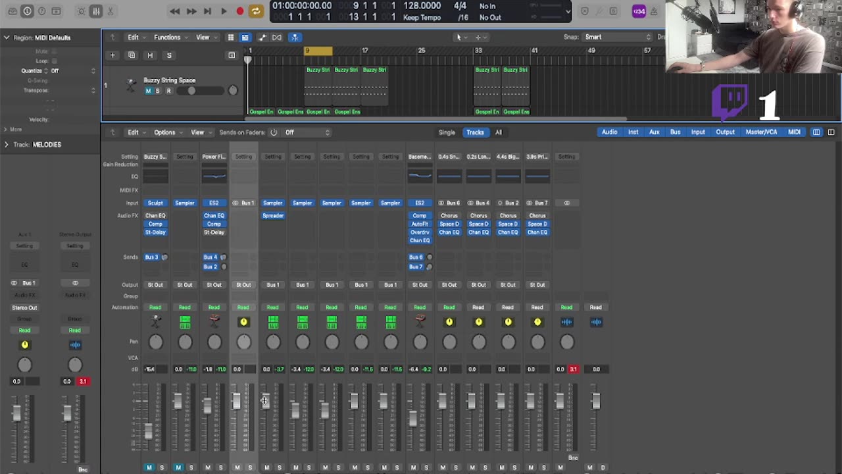Image resolution: width=842 pixels, height=474 pixels.
Task: Toggle Sends on Faders power button
Action: click(x=274, y=132)
